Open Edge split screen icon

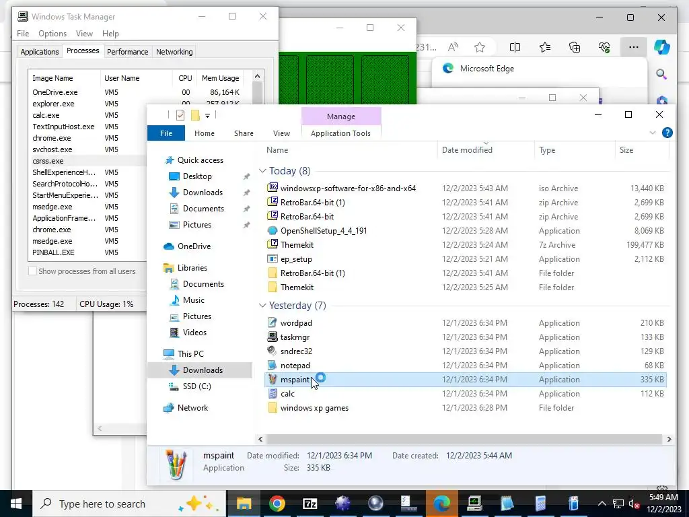[x=515, y=47]
